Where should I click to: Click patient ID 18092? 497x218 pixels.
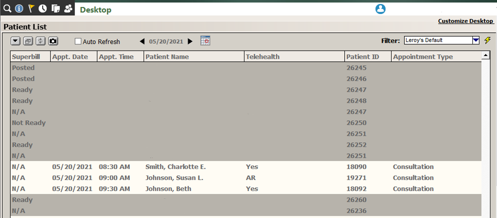[x=356, y=189]
